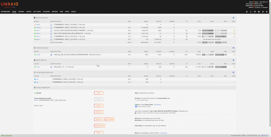Toggle the Boot Device view icon
The image size is (271, 137).
233,60
